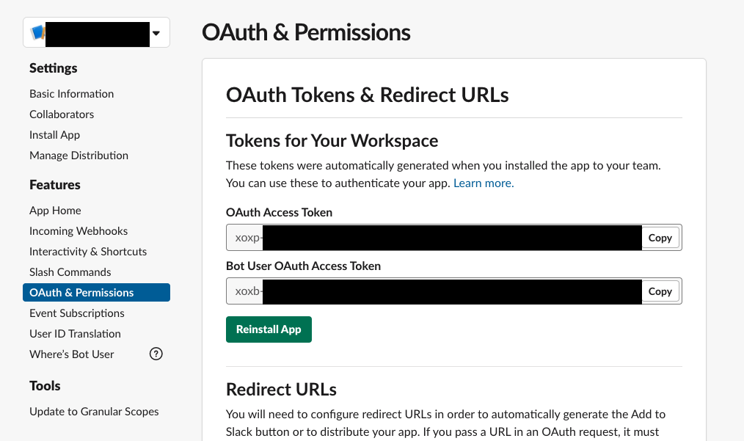Open the app selector dropdown arrow
The image size is (744, 441).
coord(156,33)
